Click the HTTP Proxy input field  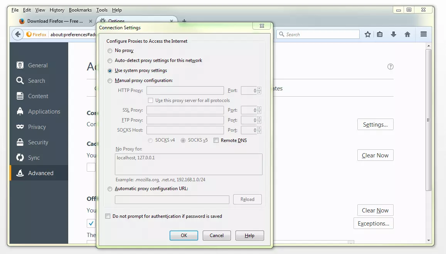point(185,90)
